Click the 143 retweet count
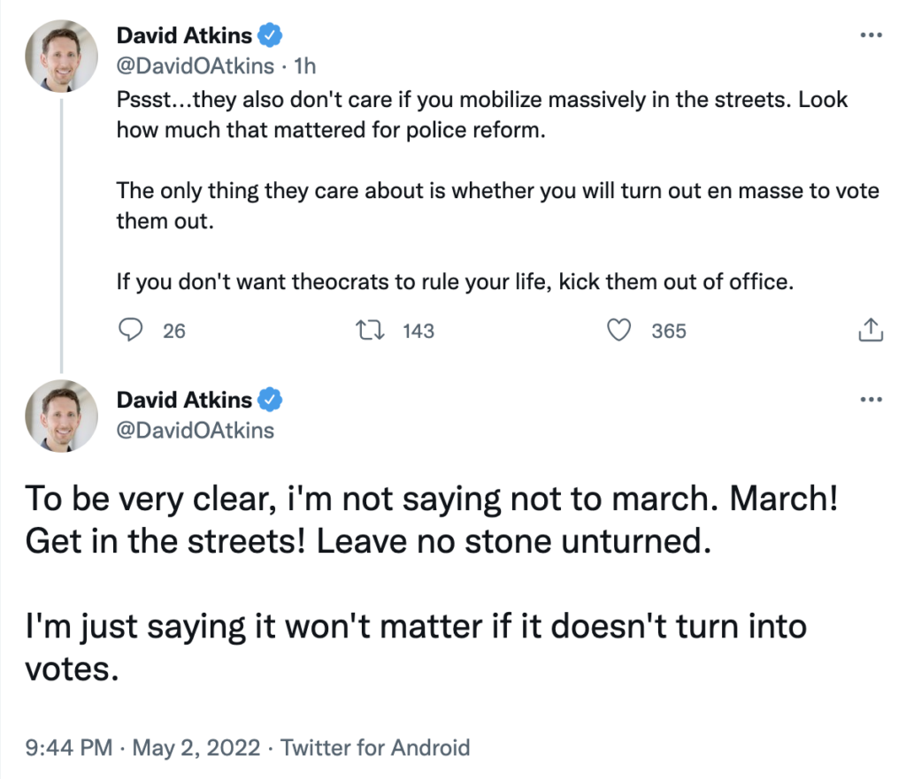 [x=418, y=331]
